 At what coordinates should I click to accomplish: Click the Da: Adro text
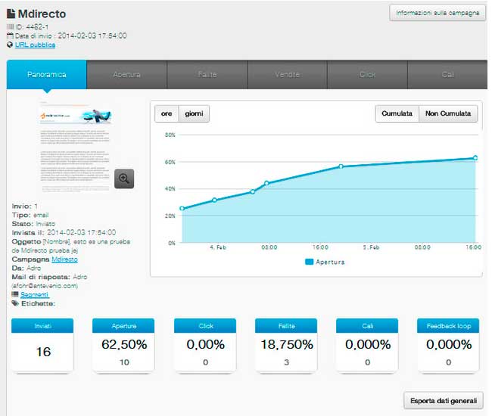(26, 268)
